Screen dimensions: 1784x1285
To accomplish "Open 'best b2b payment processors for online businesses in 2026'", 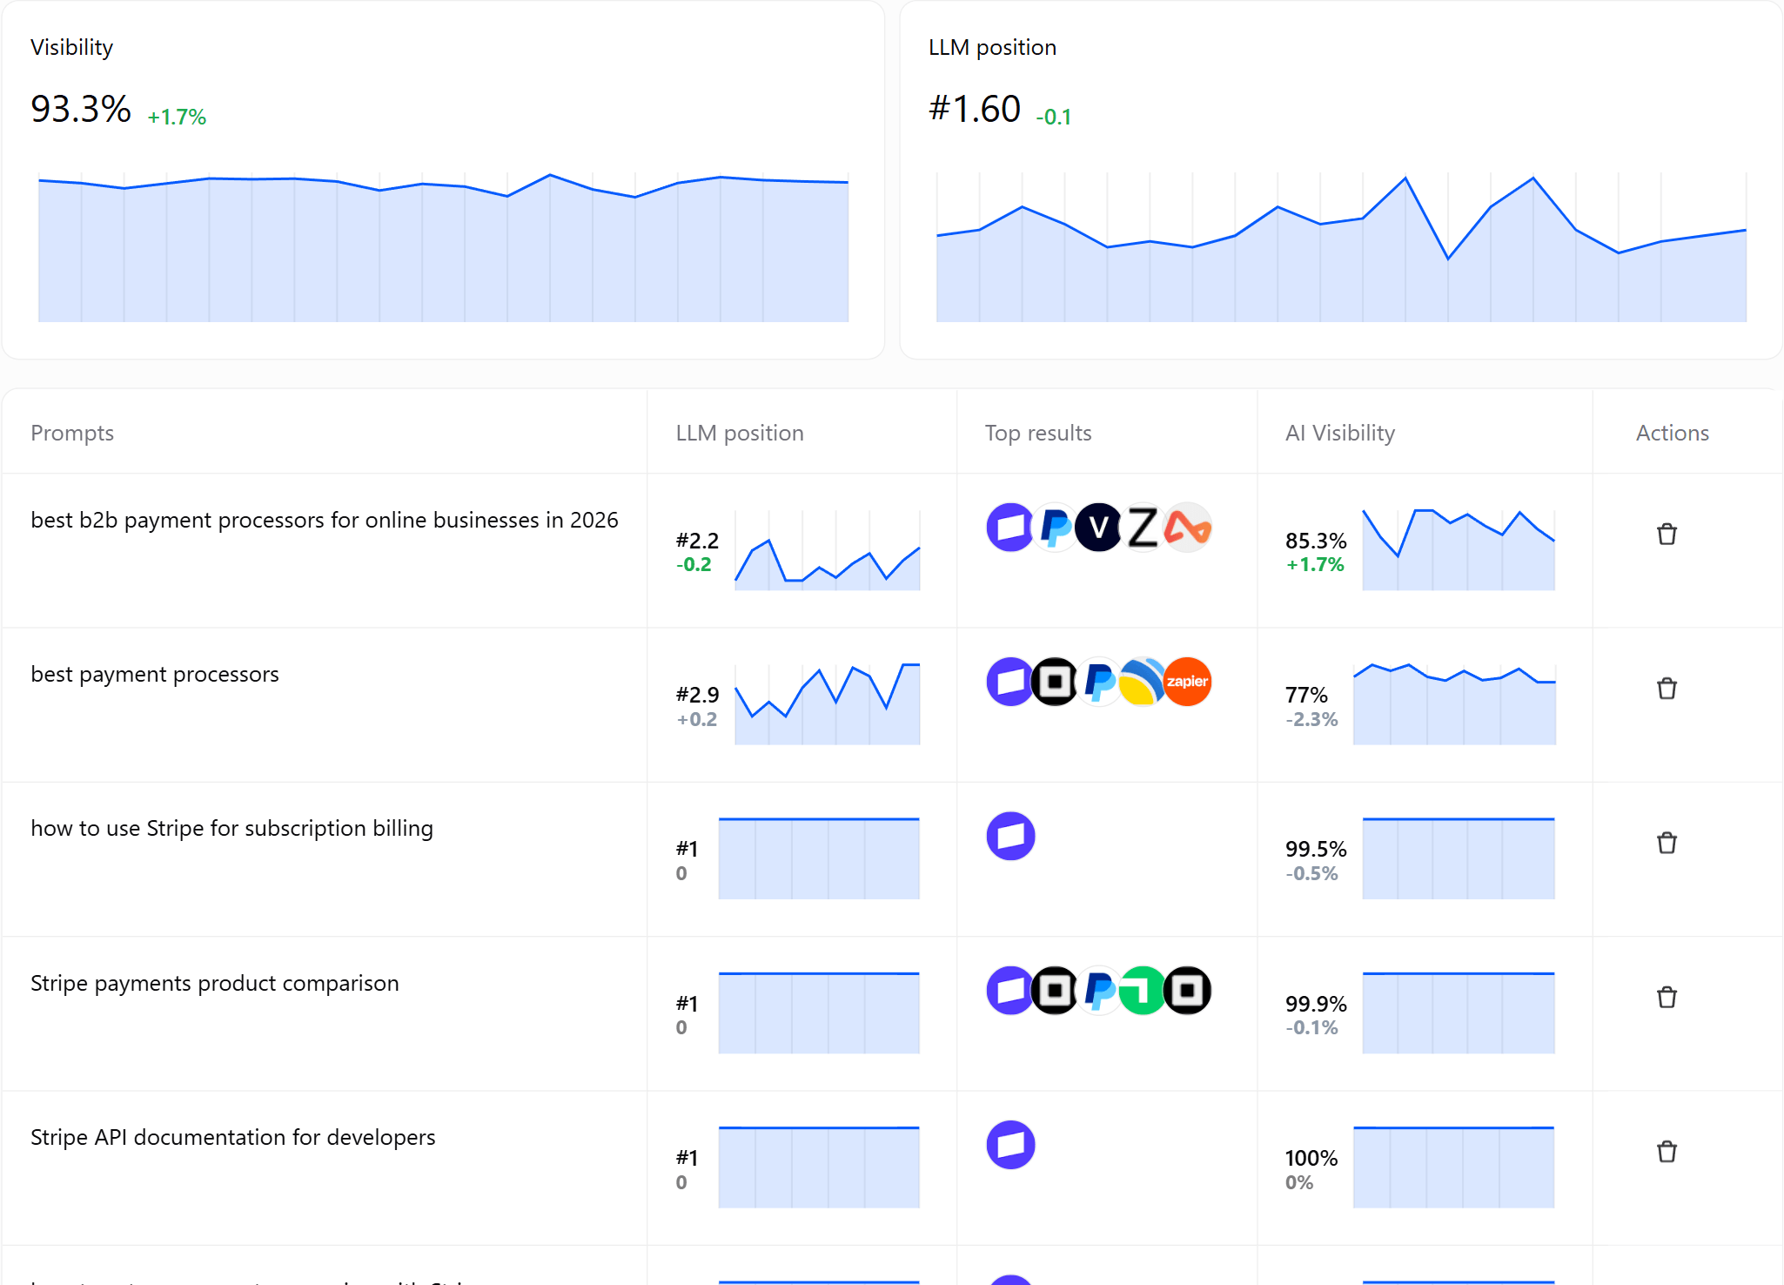I will pyautogui.click(x=325, y=520).
